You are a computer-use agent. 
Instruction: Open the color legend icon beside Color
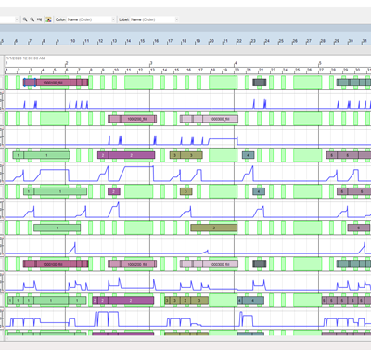click(48, 19)
